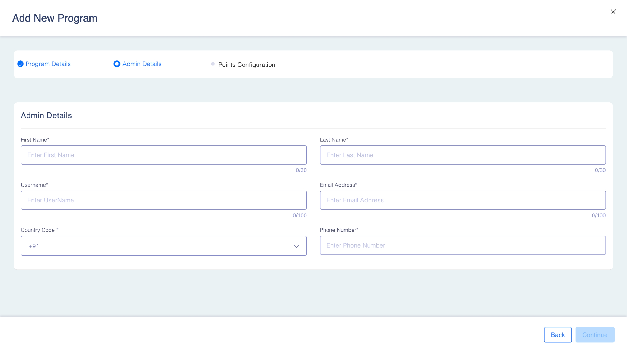Click the Add New Program title

[x=55, y=18]
